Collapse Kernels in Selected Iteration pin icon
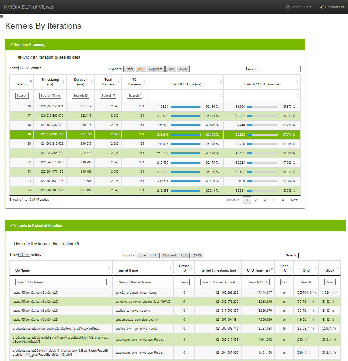 [11, 226]
